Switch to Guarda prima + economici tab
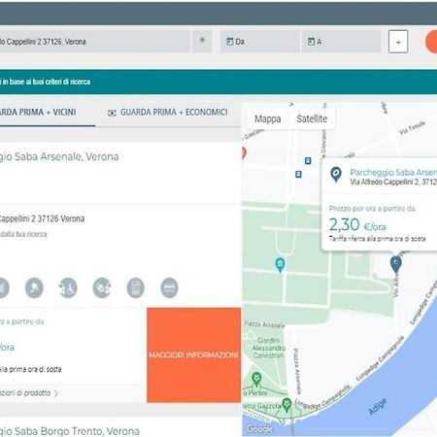This screenshot has height=437, width=437. [x=168, y=113]
